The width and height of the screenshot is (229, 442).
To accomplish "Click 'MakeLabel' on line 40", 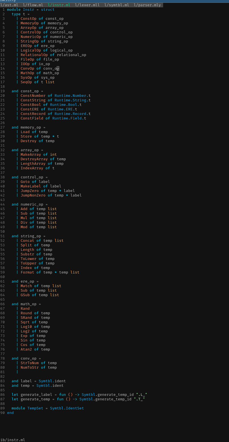I will (31, 186).
